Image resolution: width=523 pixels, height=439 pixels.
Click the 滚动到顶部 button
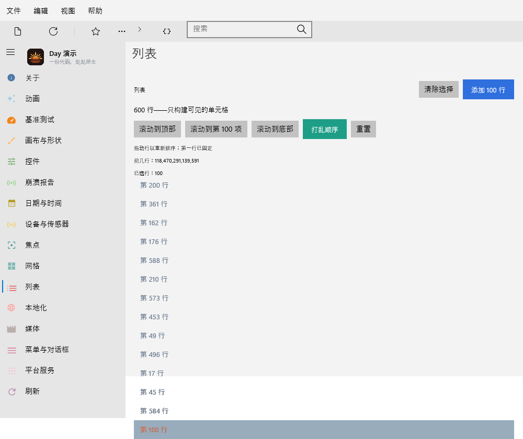[157, 129]
